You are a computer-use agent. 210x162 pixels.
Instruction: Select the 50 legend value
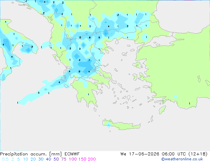point(56,159)
